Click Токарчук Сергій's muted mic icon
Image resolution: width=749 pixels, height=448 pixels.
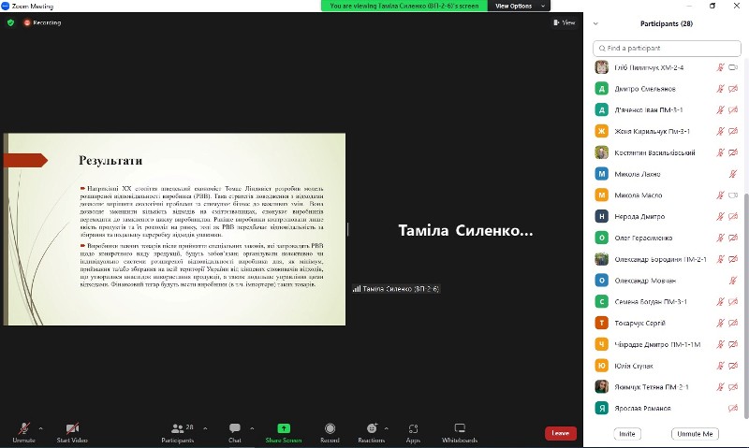coord(720,323)
